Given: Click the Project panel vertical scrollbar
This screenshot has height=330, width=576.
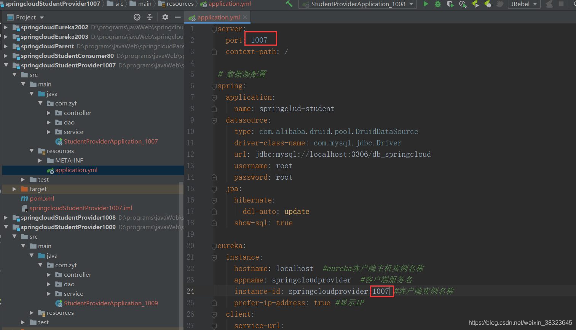Looking at the screenshot, I should point(181,255).
